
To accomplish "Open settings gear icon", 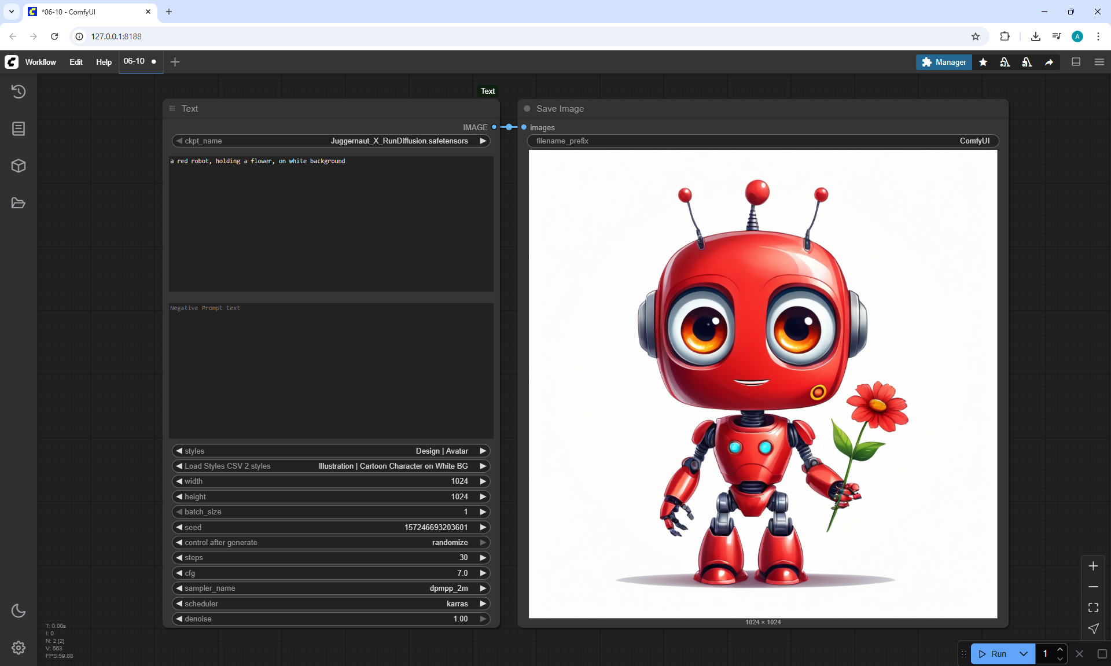I will (19, 647).
